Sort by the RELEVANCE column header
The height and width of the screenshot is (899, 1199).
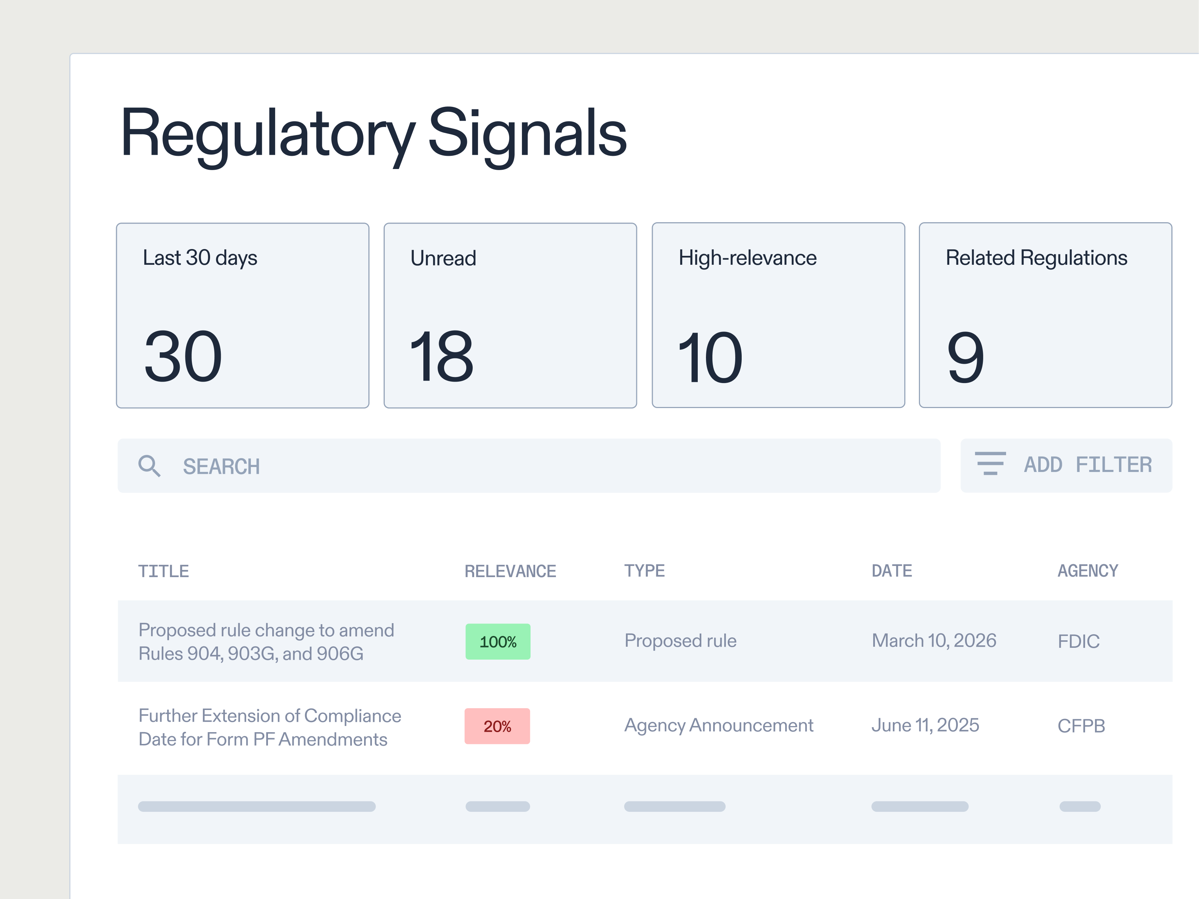(x=510, y=571)
